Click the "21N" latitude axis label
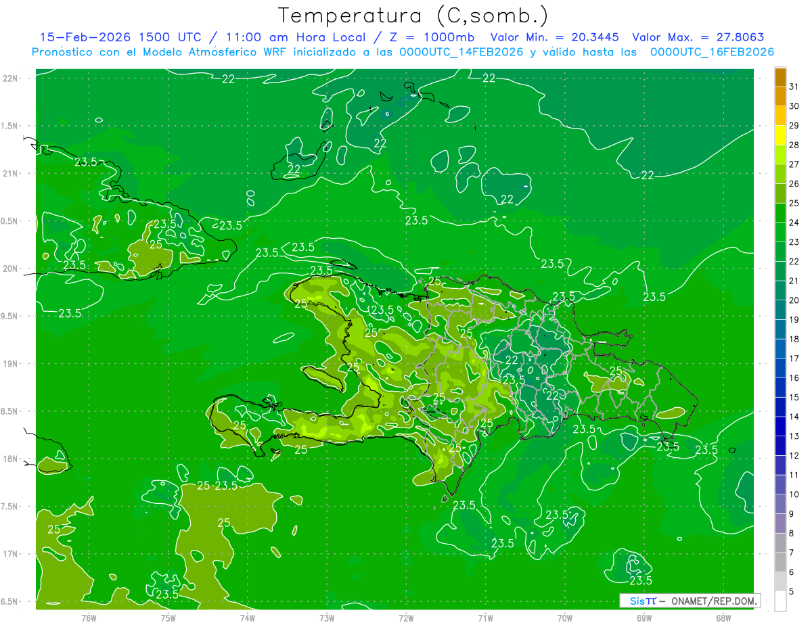This screenshot has width=812, height=627. (12, 173)
